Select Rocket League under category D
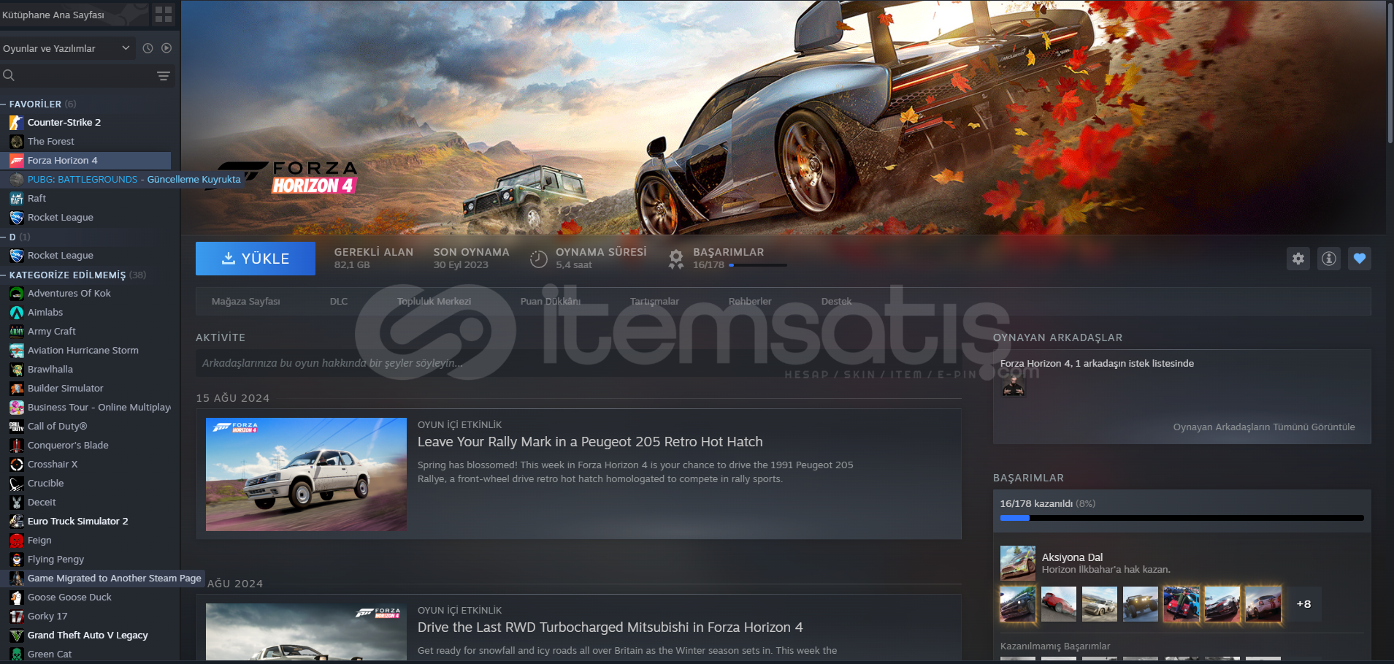 [x=85, y=256]
